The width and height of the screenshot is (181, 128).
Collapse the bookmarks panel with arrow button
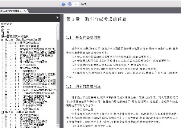pyautogui.click(x=57, y=17)
